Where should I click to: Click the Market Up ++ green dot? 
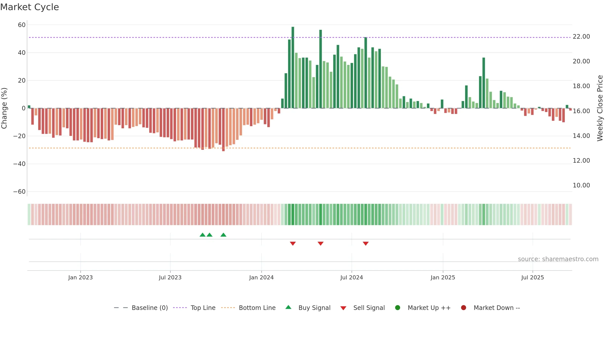pos(398,308)
